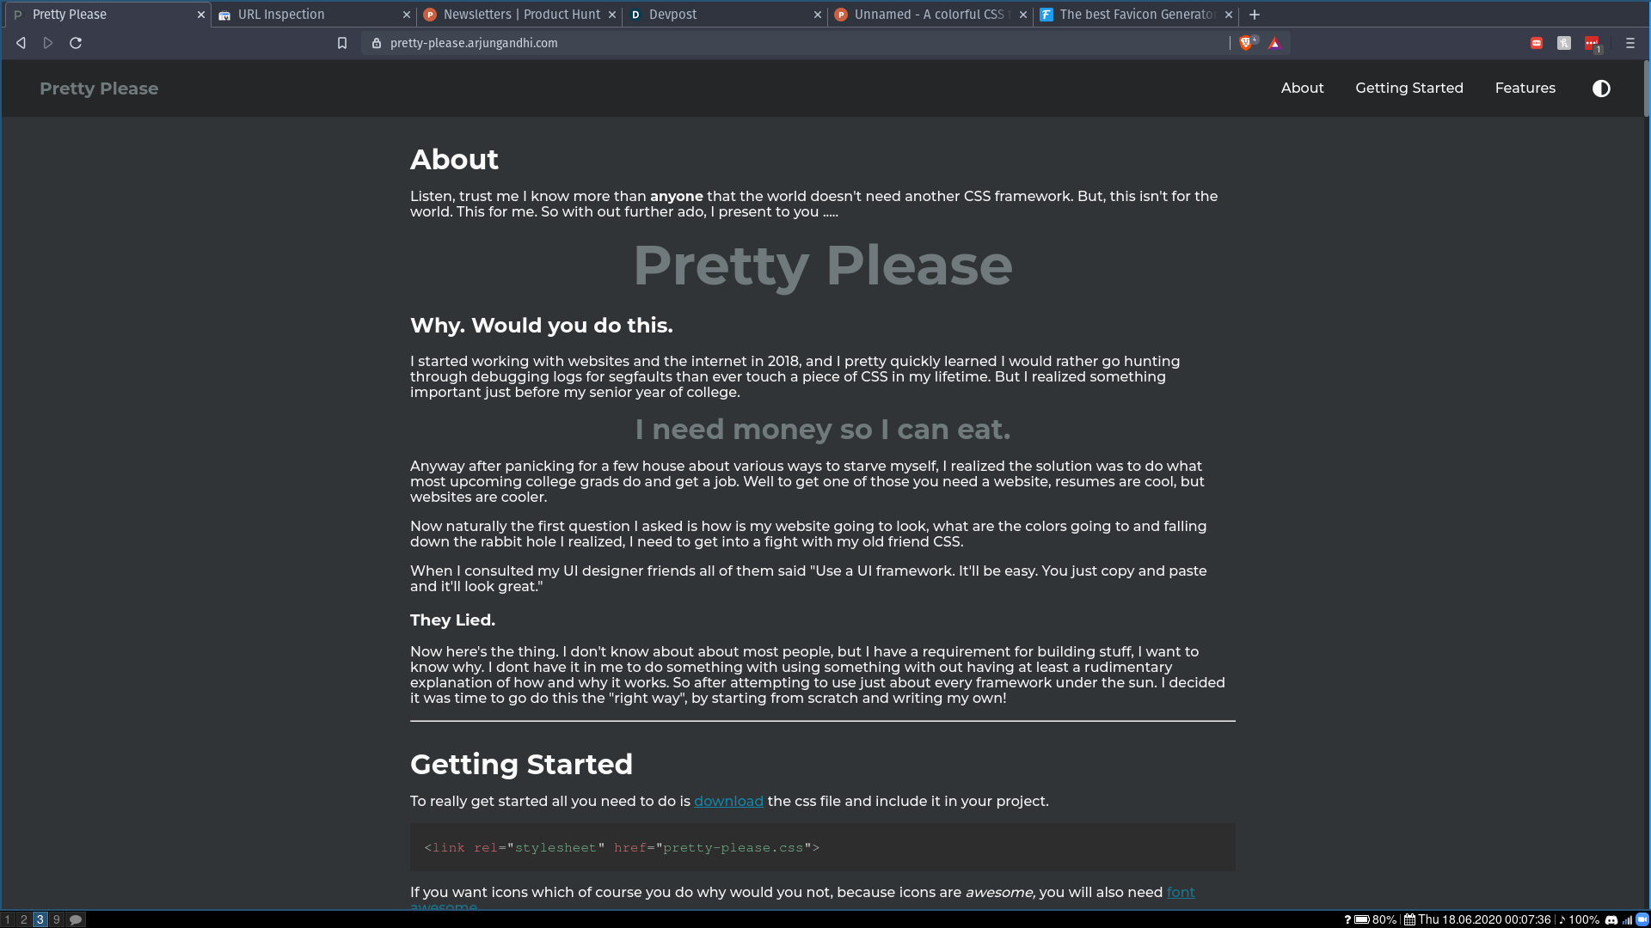
Task: Click the page vertical scrollbar thumb
Action: point(1647,89)
